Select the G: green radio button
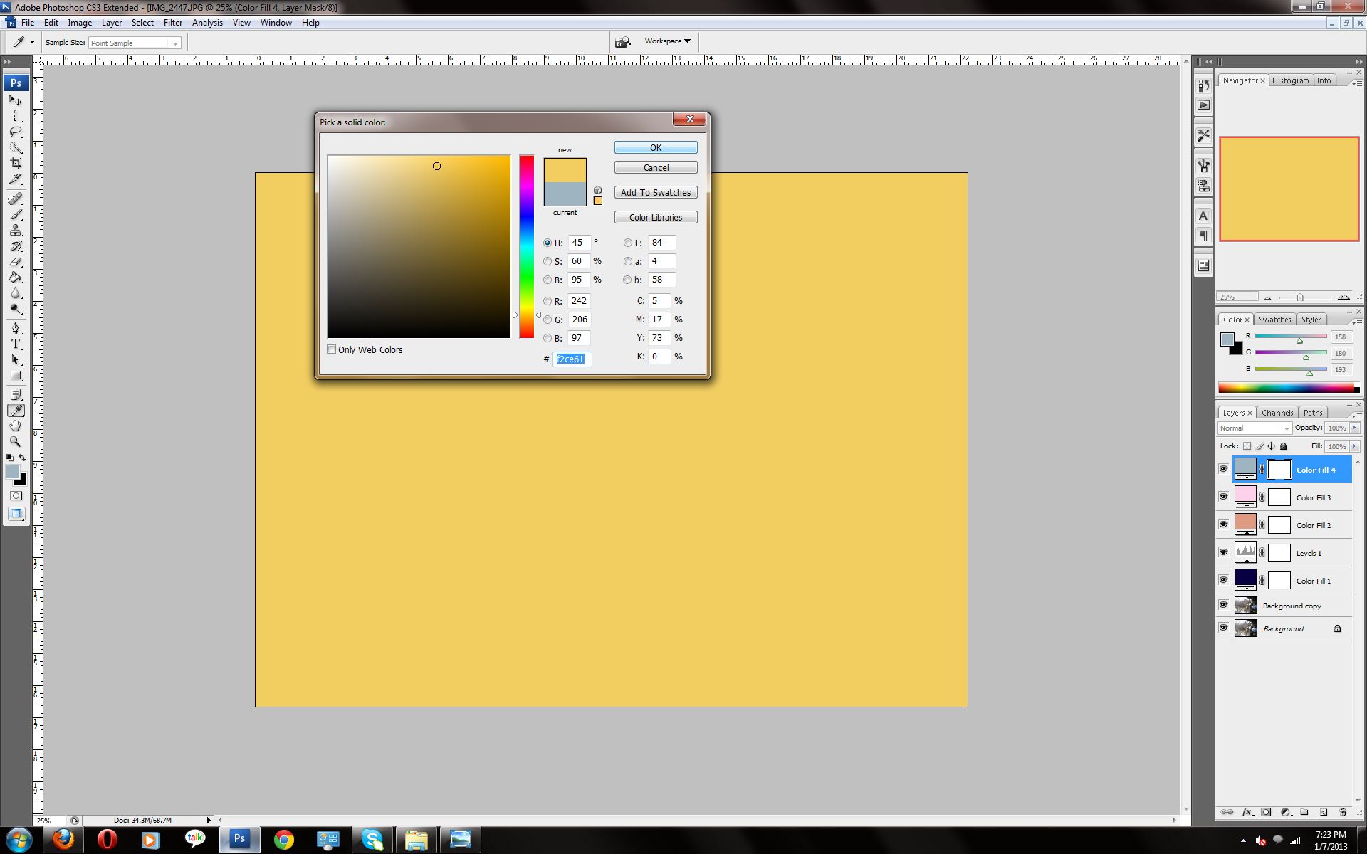The image size is (1367, 854). coord(548,320)
